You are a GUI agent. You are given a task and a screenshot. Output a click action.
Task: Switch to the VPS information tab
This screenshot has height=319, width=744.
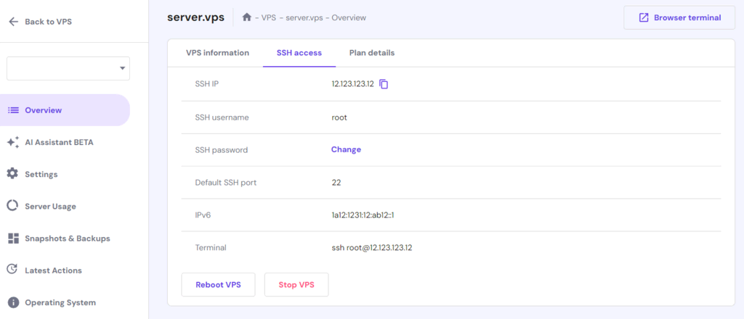tap(217, 53)
